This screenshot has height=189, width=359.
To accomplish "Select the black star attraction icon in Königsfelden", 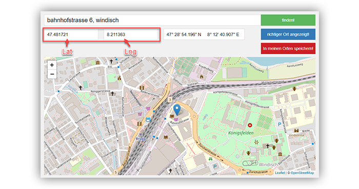I will 256,143.
